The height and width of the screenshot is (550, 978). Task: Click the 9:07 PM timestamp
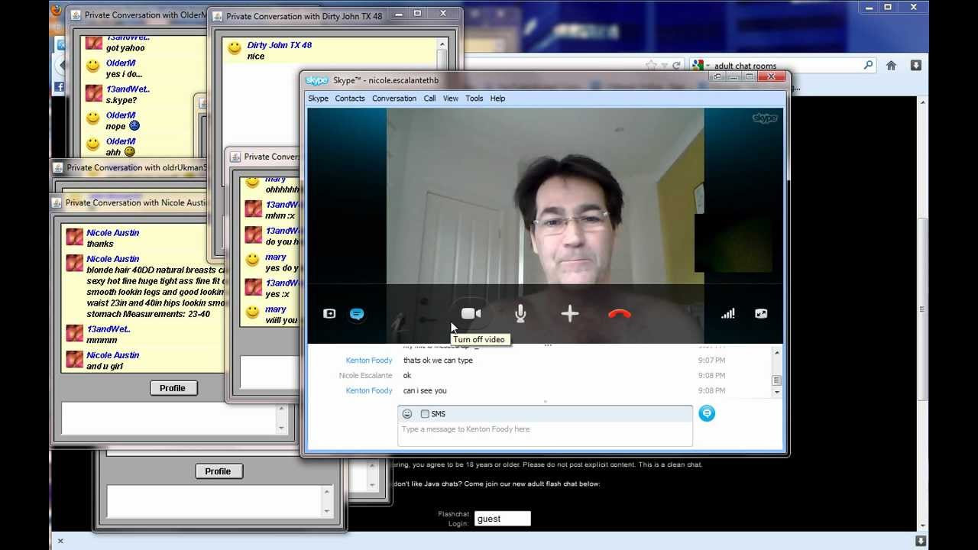711,361
